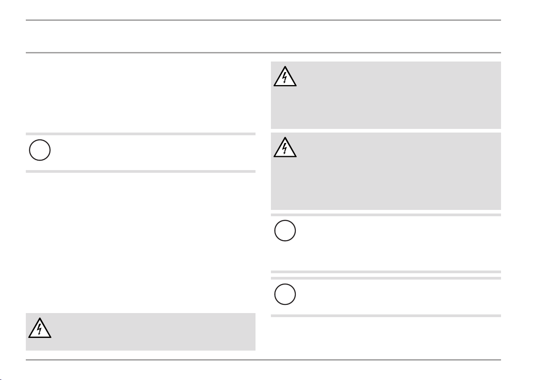
Task: Click the footer horizontal rule at the page bottom
Action: click(263, 360)
